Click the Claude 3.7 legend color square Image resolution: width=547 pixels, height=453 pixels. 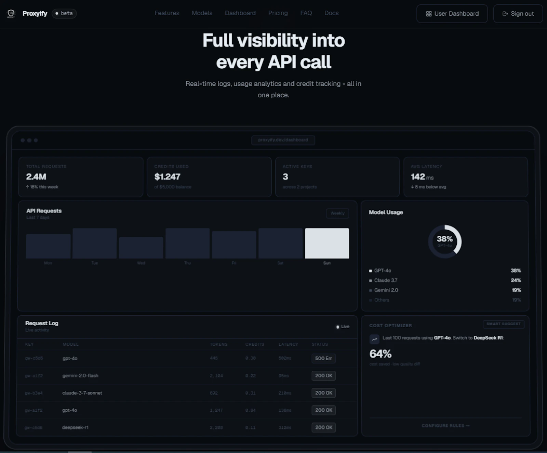pyautogui.click(x=371, y=281)
